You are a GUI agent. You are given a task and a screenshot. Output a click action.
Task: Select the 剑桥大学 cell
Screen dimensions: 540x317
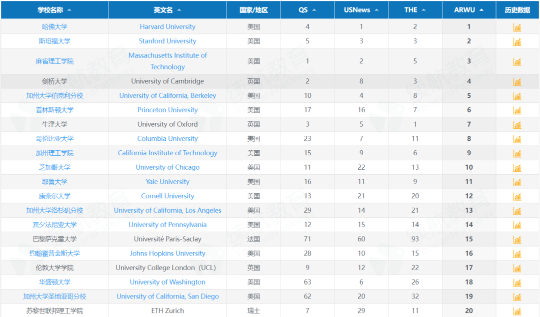coord(55,81)
